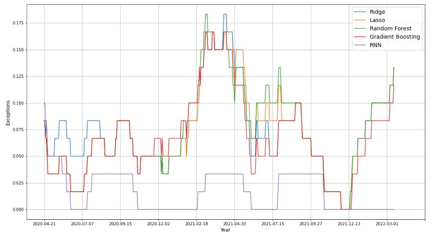Image resolution: width=432 pixels, height=236 pixels.
Task: Click the 2021-09-27 date tick label
Action: (x=311, y=224)
